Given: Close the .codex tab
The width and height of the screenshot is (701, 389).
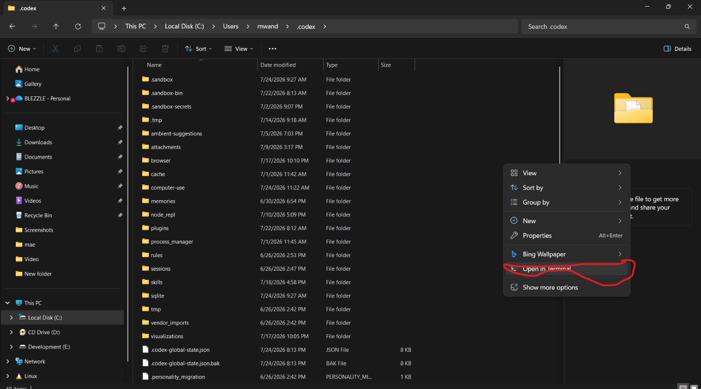Looking at the screenshot, I should pyautogui.click(x=103, y=8).
